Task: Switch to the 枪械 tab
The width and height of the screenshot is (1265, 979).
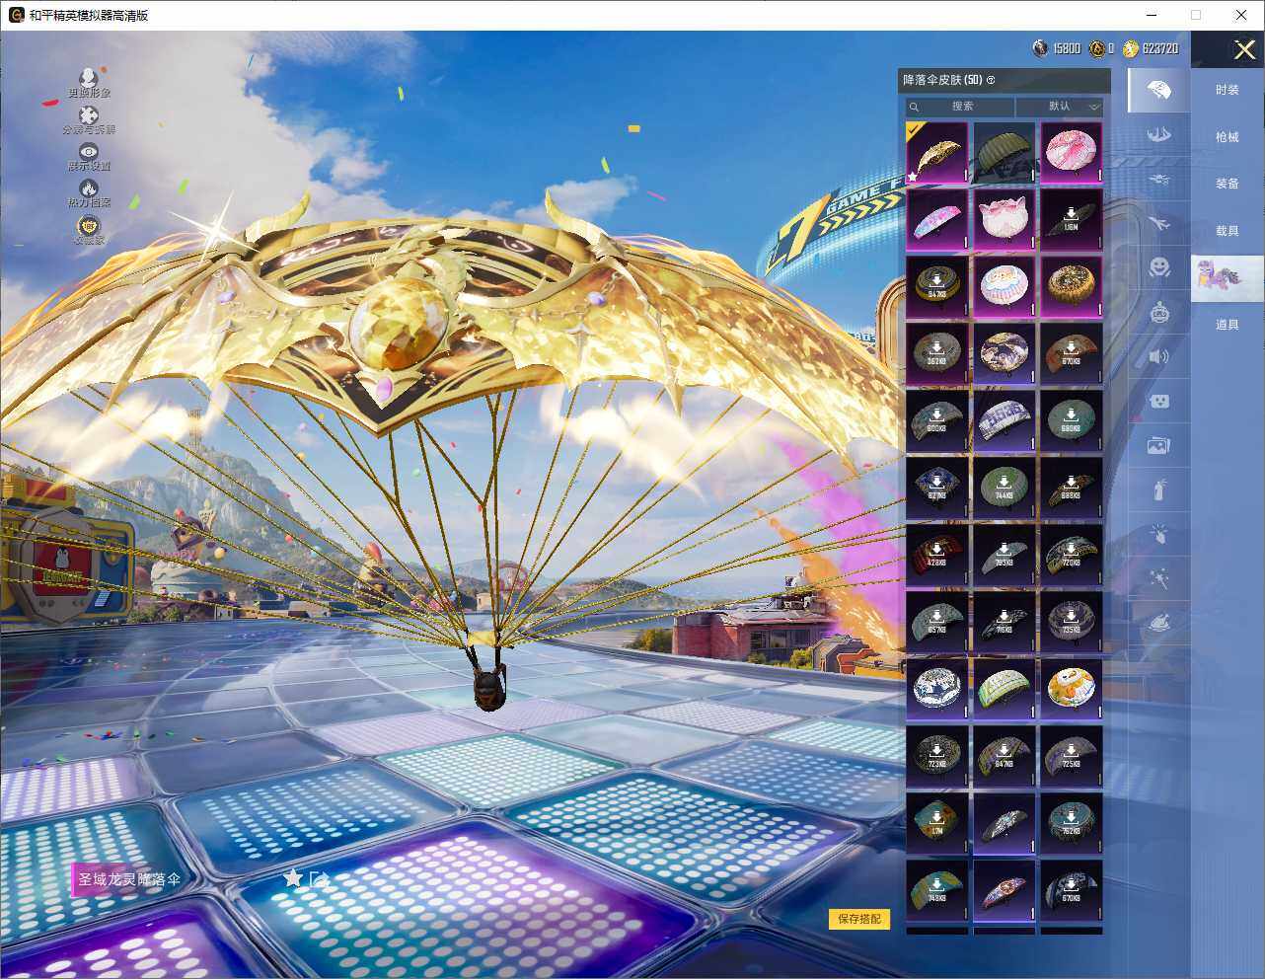Action: (x=1228, y=137)
